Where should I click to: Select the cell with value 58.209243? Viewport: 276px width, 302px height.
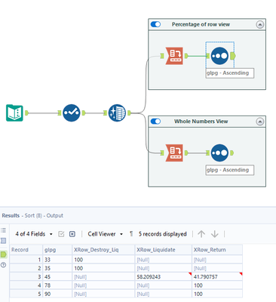164,277
